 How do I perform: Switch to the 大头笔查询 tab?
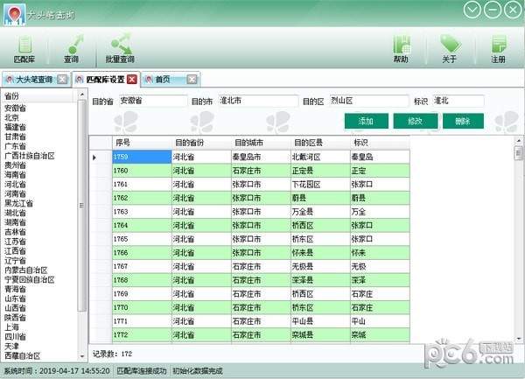[33, 80]
